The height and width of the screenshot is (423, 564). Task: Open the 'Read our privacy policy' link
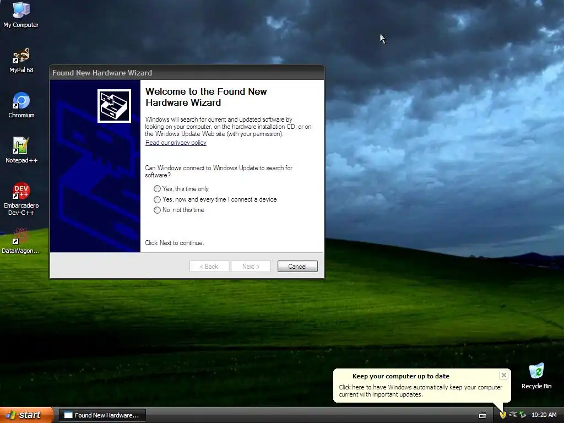point(176,143)
